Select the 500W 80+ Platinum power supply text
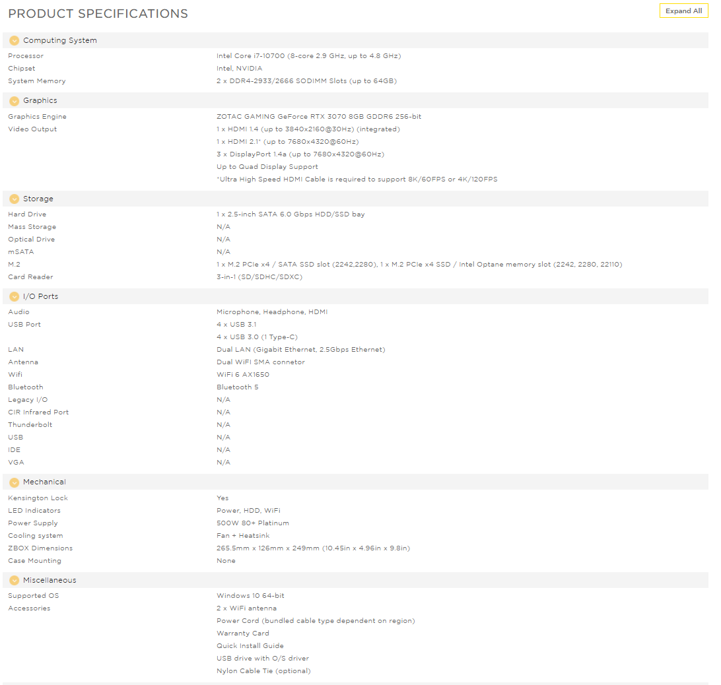 click(252, 523)
